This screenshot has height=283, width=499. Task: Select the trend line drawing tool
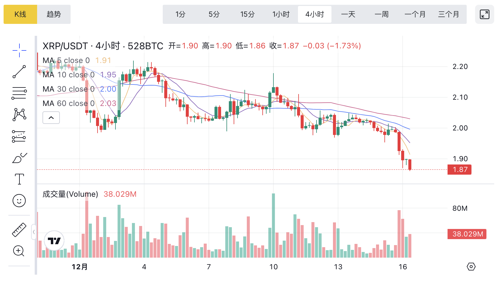click(x=19, y=72)
